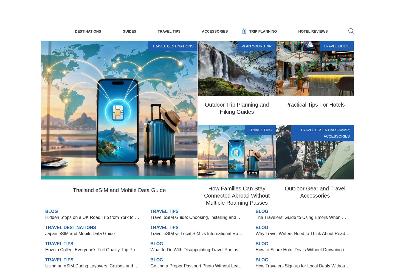Click Travel Essentials & Accessories badge
The width and height of the screenshot is (395, 274).
(x=323, y=133)
